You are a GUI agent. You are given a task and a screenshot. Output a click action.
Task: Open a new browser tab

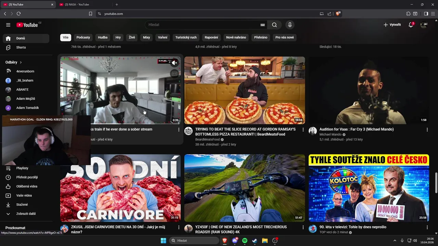point(117,4)
